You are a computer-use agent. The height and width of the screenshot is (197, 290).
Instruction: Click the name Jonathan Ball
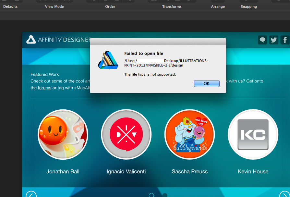coord(63,171)
